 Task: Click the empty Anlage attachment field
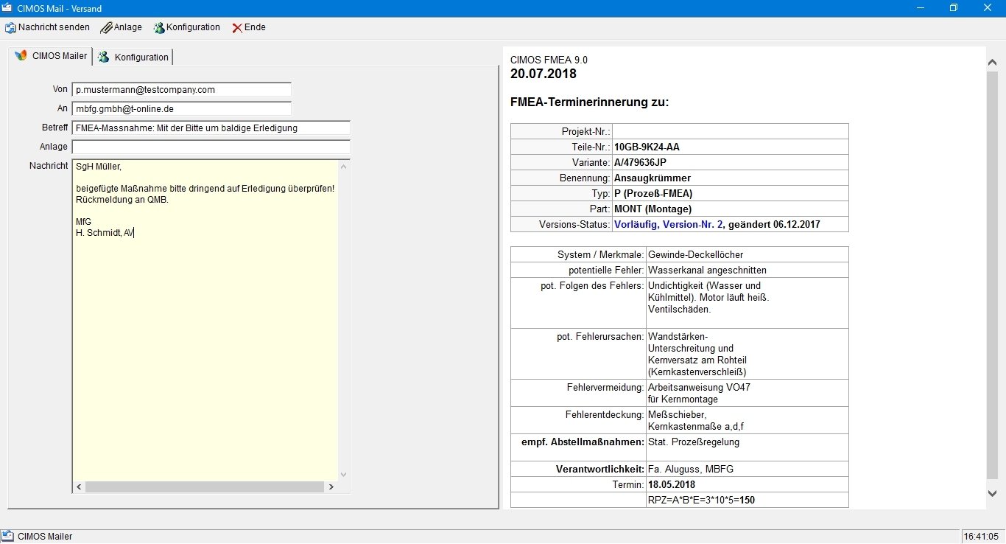point(211,147)
